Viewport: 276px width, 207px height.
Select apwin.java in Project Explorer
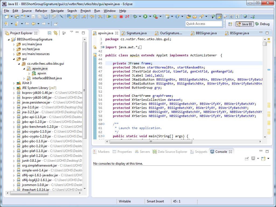40,68
